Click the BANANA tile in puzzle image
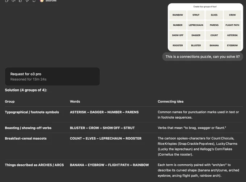246x182 pixels. point(214,45)
